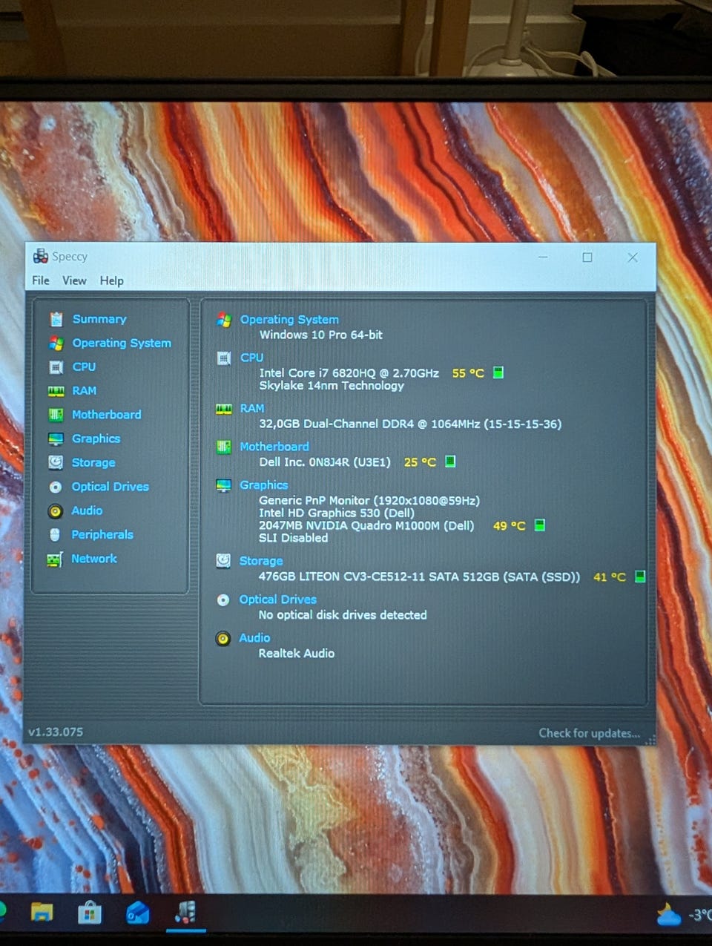Show Graphics details from sidebar
The height and width of the screenshot is (946, 712).
point(96,438)
